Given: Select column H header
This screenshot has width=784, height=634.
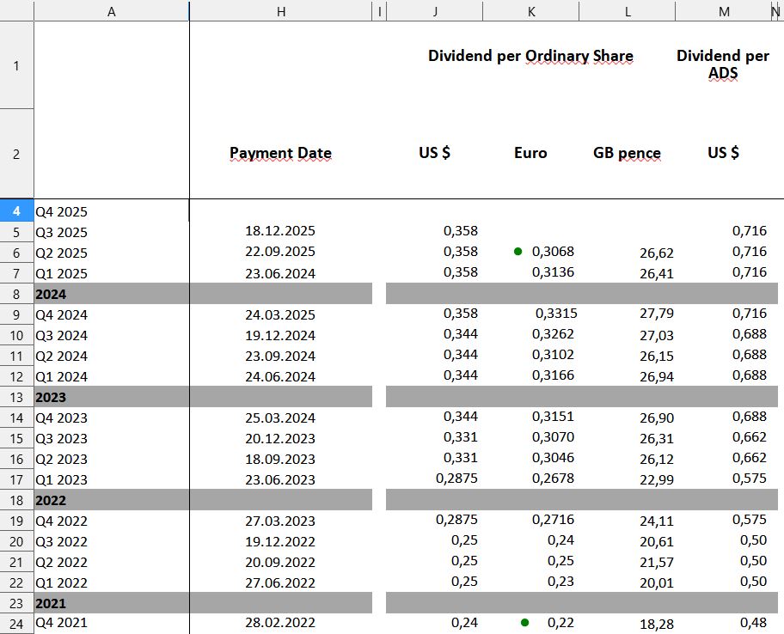Looking at the screenshot, I should pos(280,11).
